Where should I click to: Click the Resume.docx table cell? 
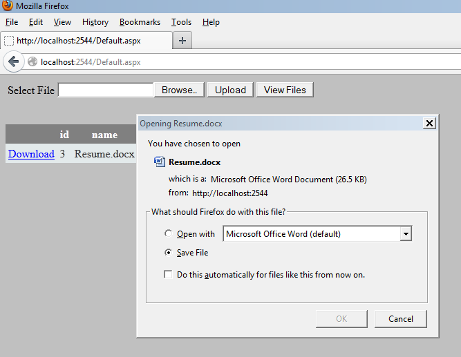104,154
